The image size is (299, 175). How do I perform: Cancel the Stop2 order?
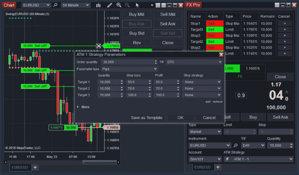click(x=285, y=48)
